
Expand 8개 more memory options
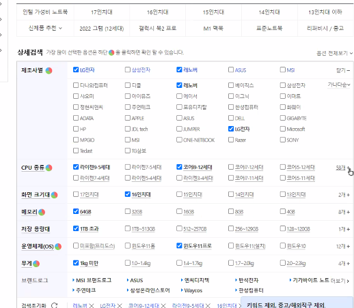[x=344, y=212]
